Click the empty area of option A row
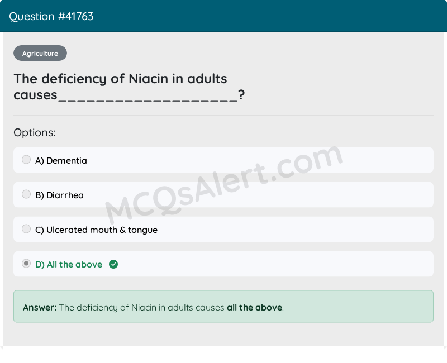447x363 pixels. pyautogui.click(x=259, y=160)
